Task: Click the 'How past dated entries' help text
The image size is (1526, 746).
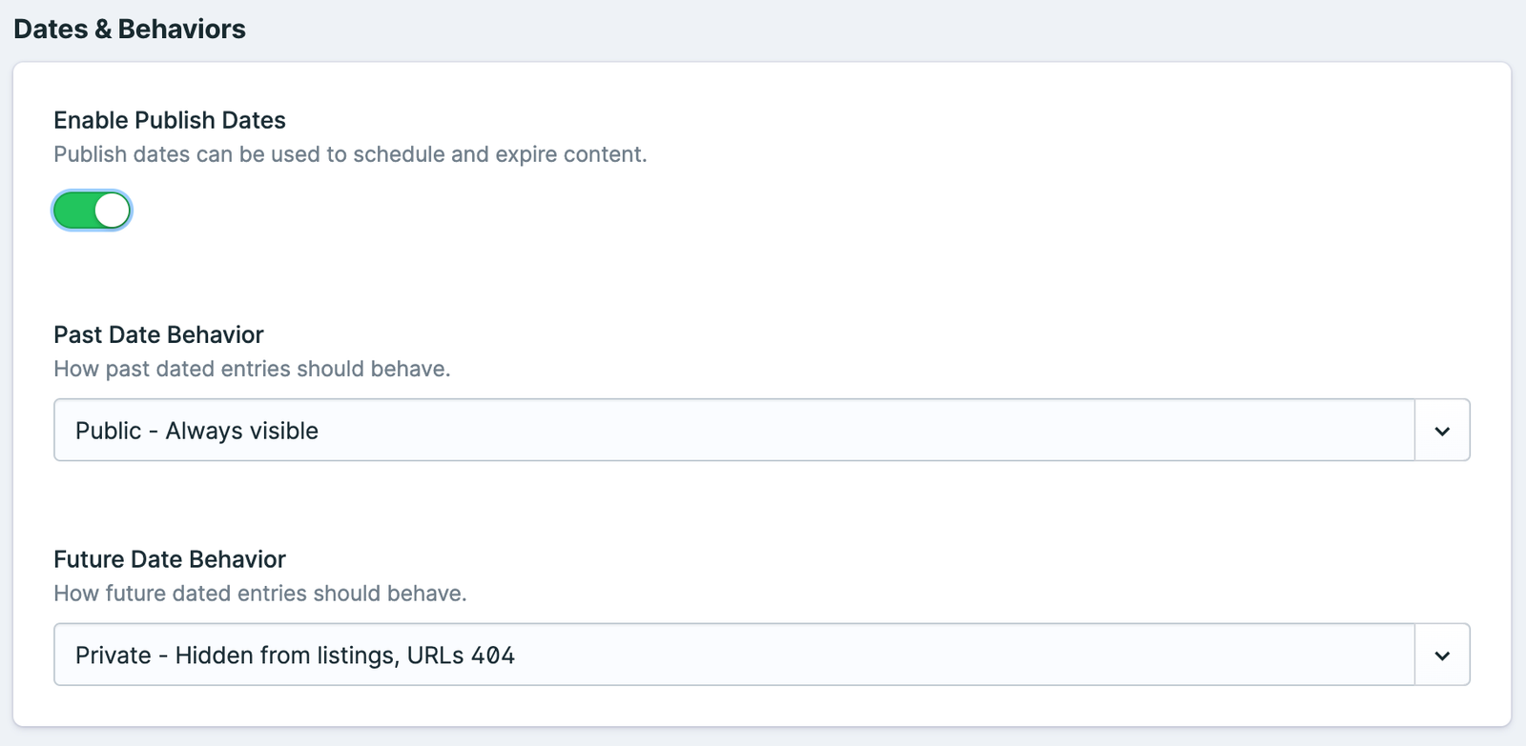Action: pos(252,369)
